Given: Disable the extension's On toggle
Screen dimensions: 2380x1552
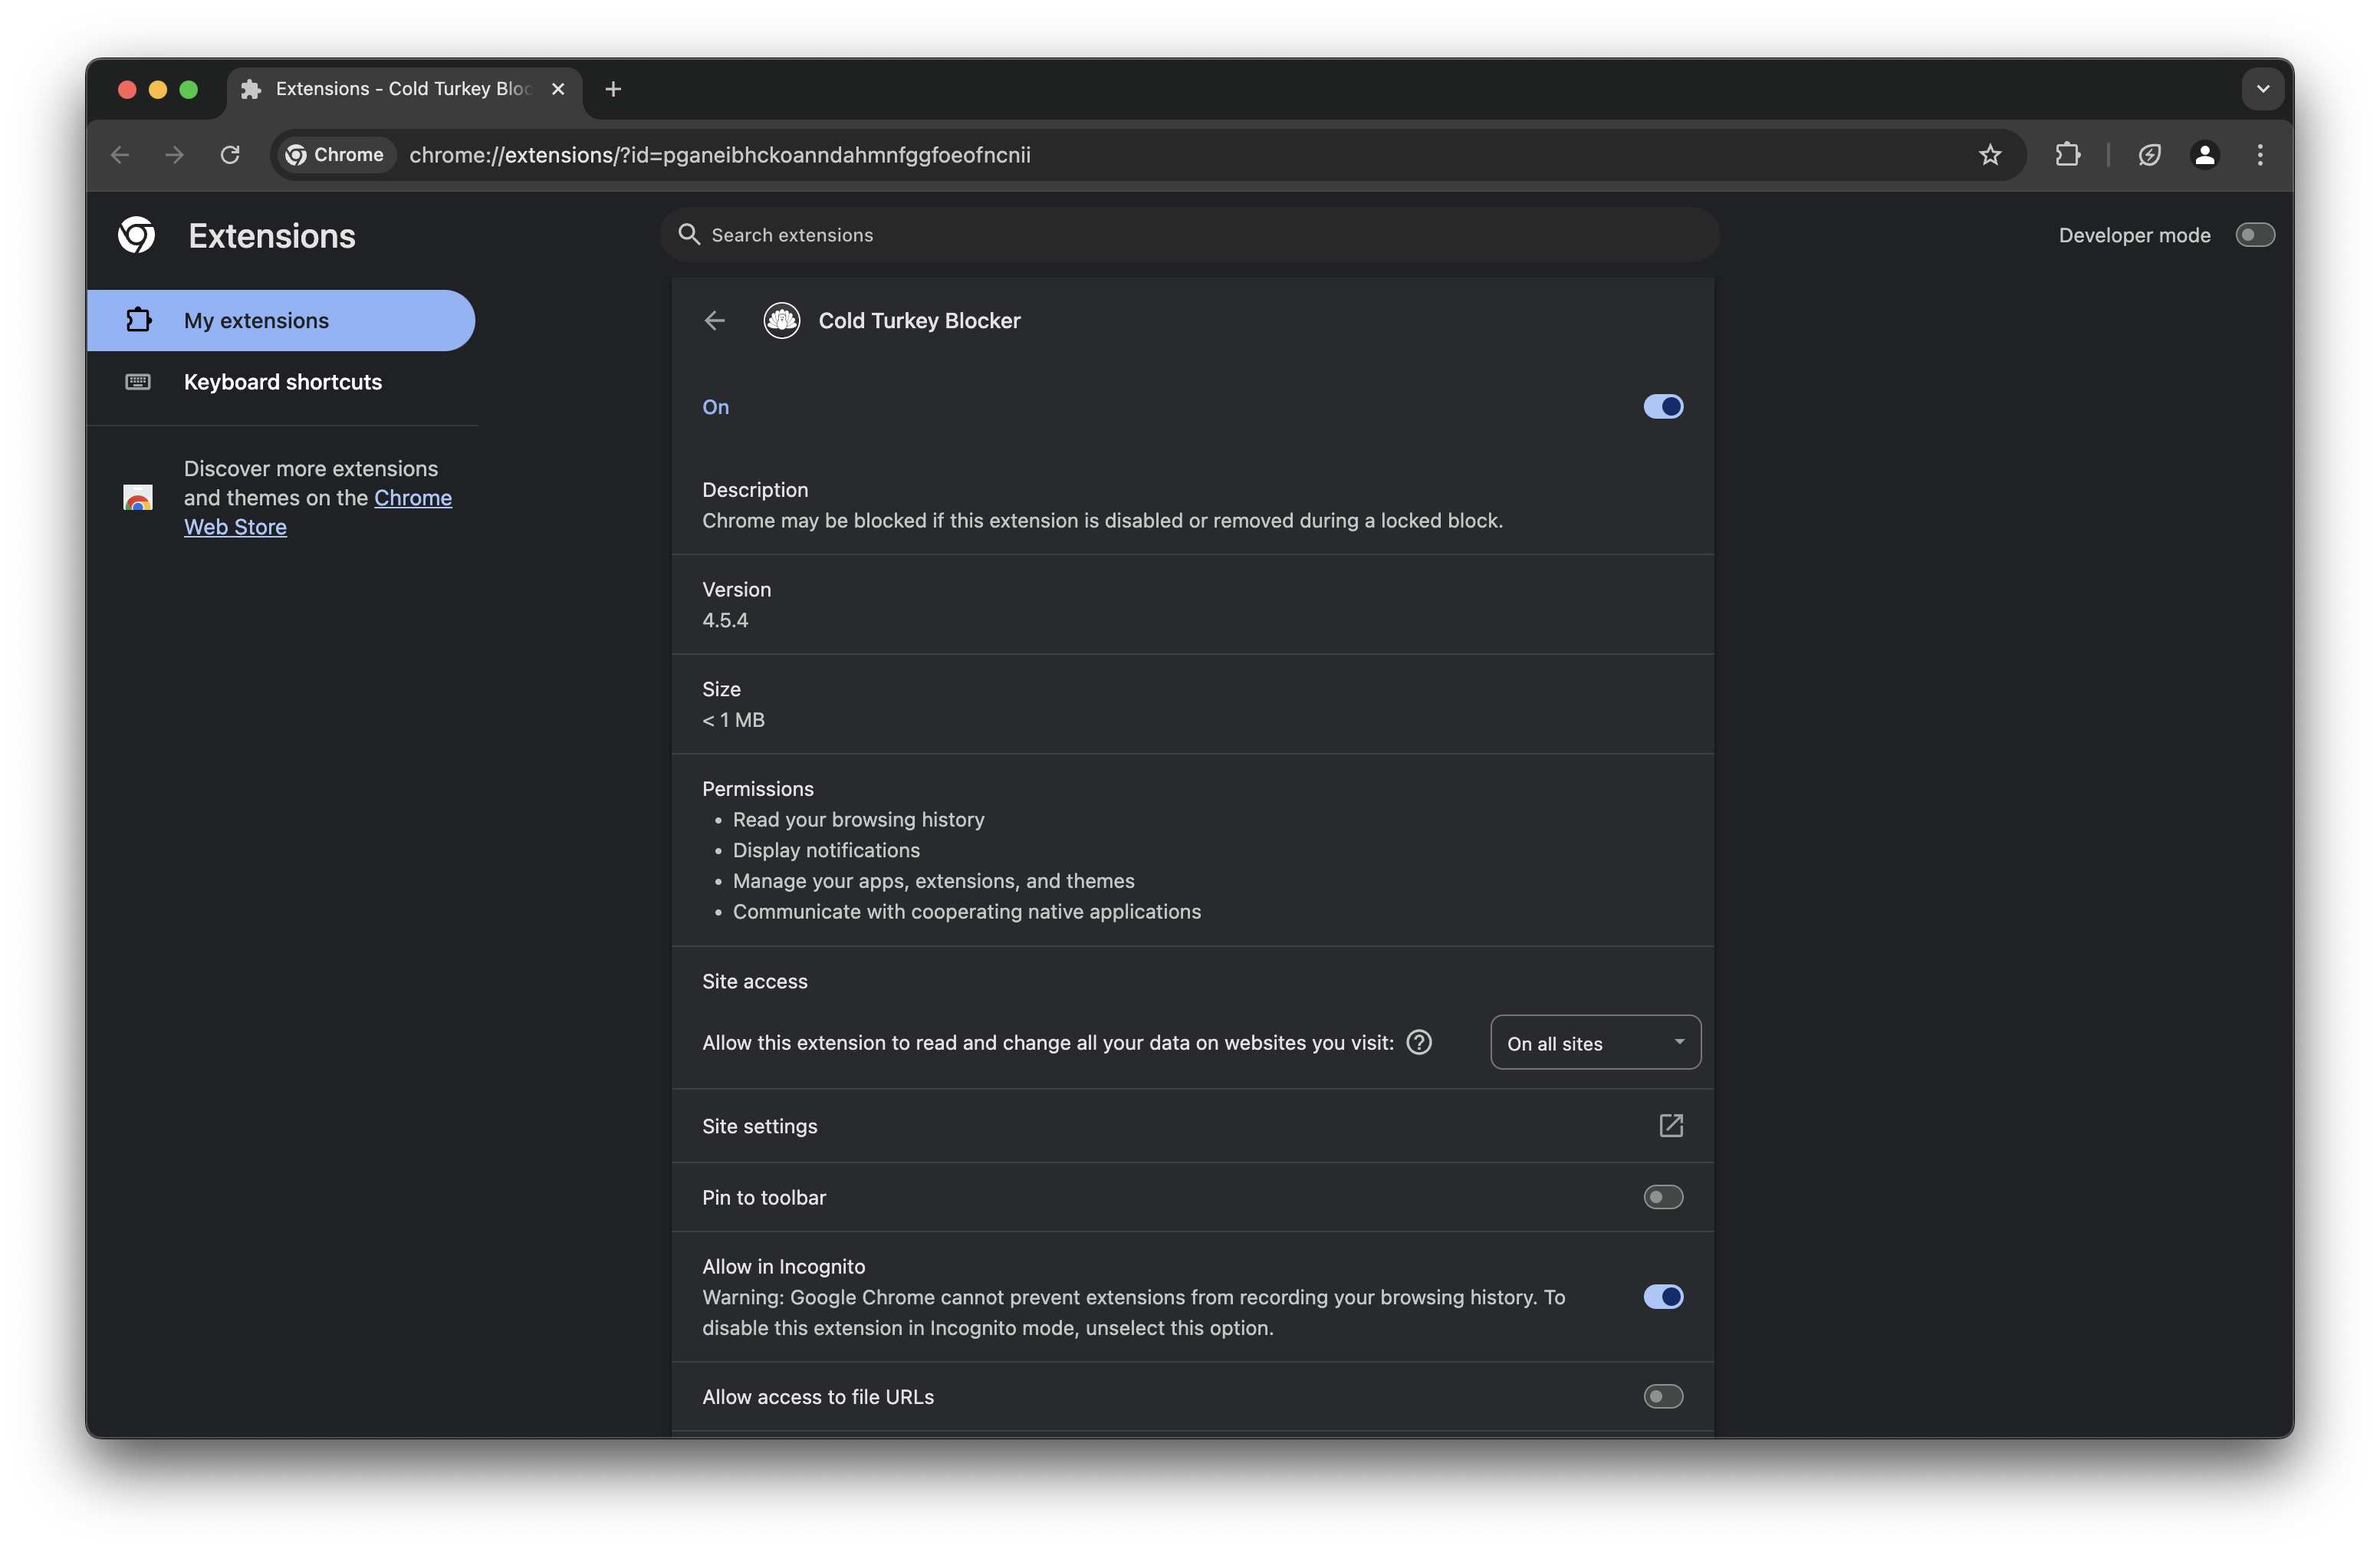Looking at the screenshot, I should [x=1663, y=407].
